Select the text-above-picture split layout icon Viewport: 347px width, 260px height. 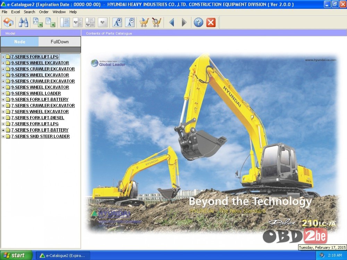coord(90,22)
